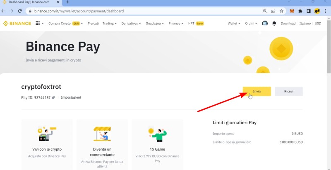Viewport: 331px width, 170px height.
Task: Change currency via USD
Action: click(318, 24)
